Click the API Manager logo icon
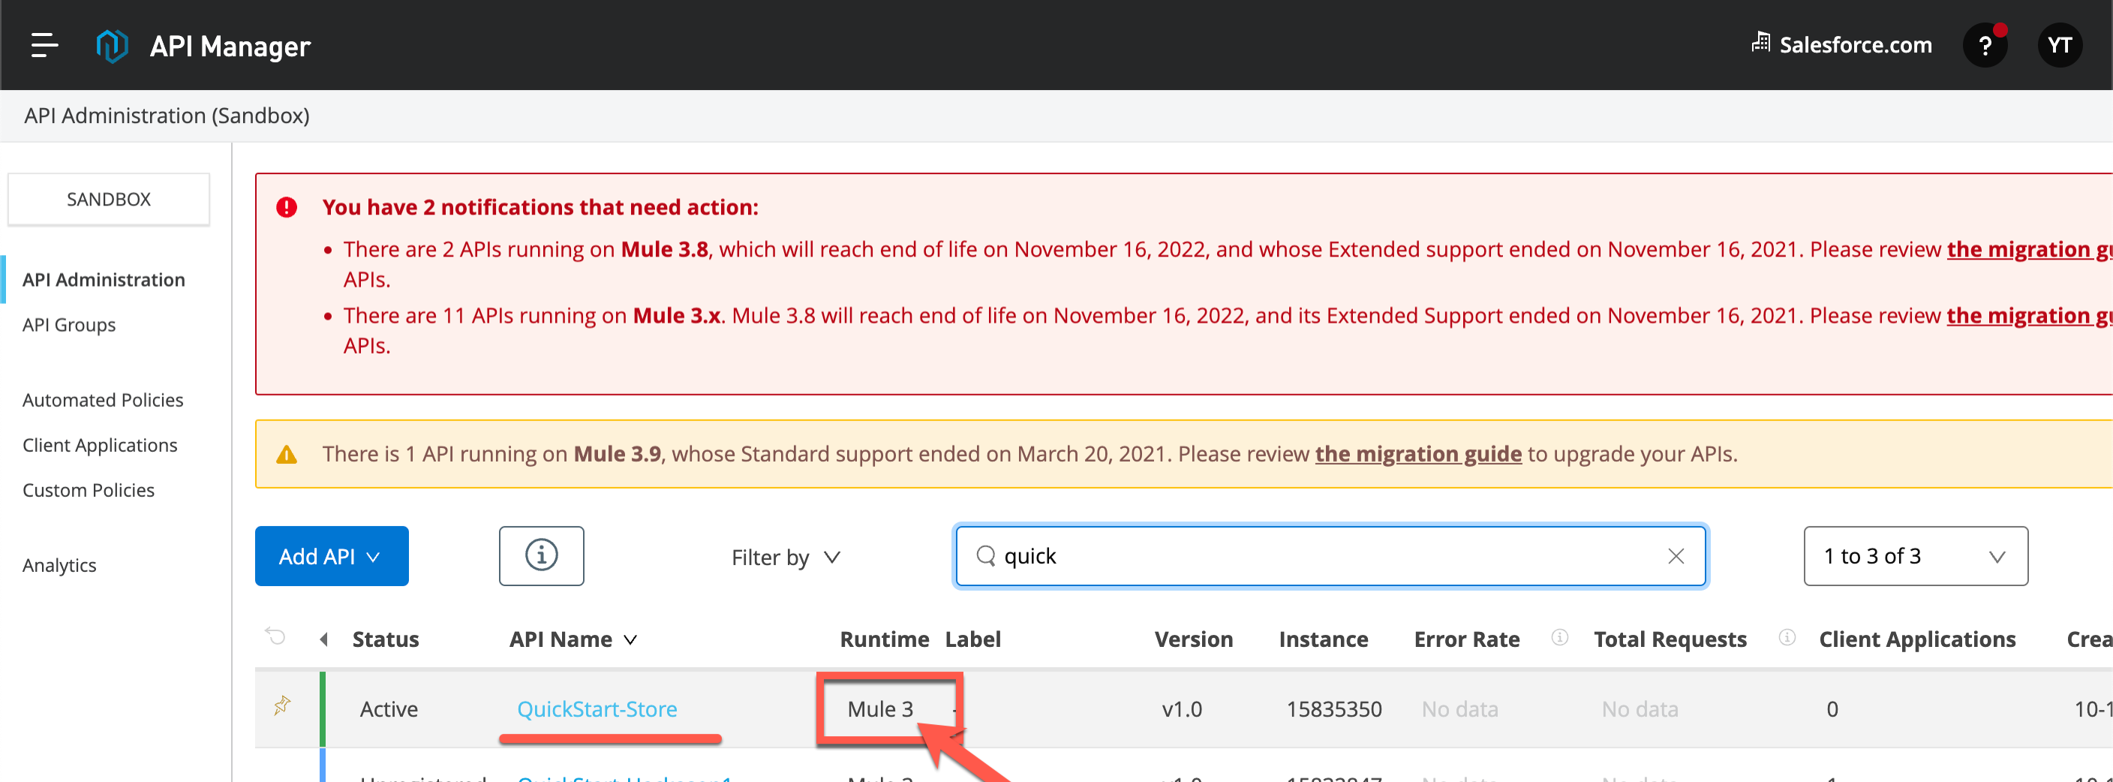Image resolution: width=2113 pixels, height=782 pixels. (x=113, y=45)
